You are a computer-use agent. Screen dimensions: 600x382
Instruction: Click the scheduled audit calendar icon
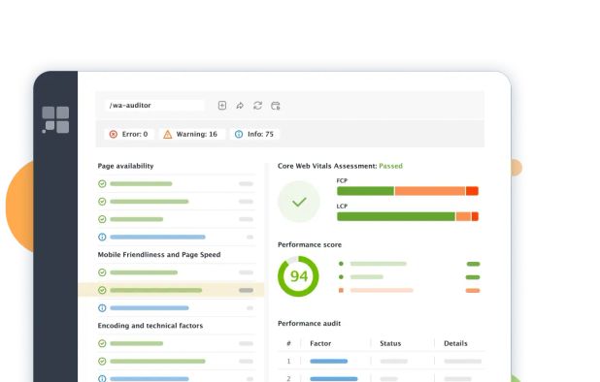coord(276,106)
